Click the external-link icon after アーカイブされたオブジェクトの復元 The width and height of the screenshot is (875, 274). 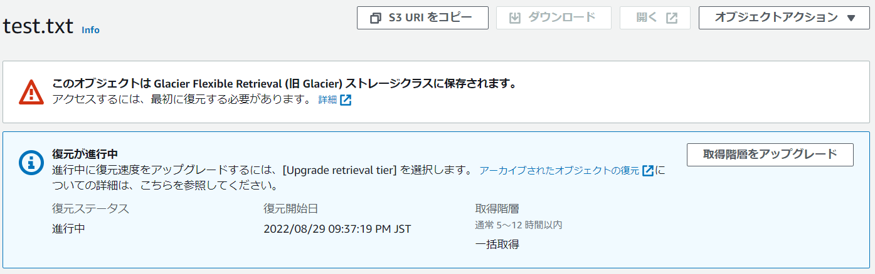click(648, 171)
